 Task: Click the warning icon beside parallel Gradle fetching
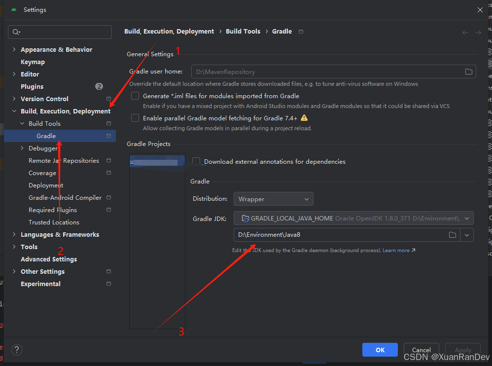pos(304,118)
